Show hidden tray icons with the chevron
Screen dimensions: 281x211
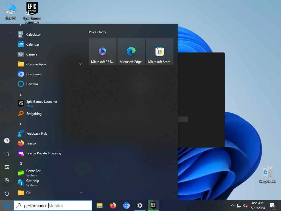(x=232, y=206)
